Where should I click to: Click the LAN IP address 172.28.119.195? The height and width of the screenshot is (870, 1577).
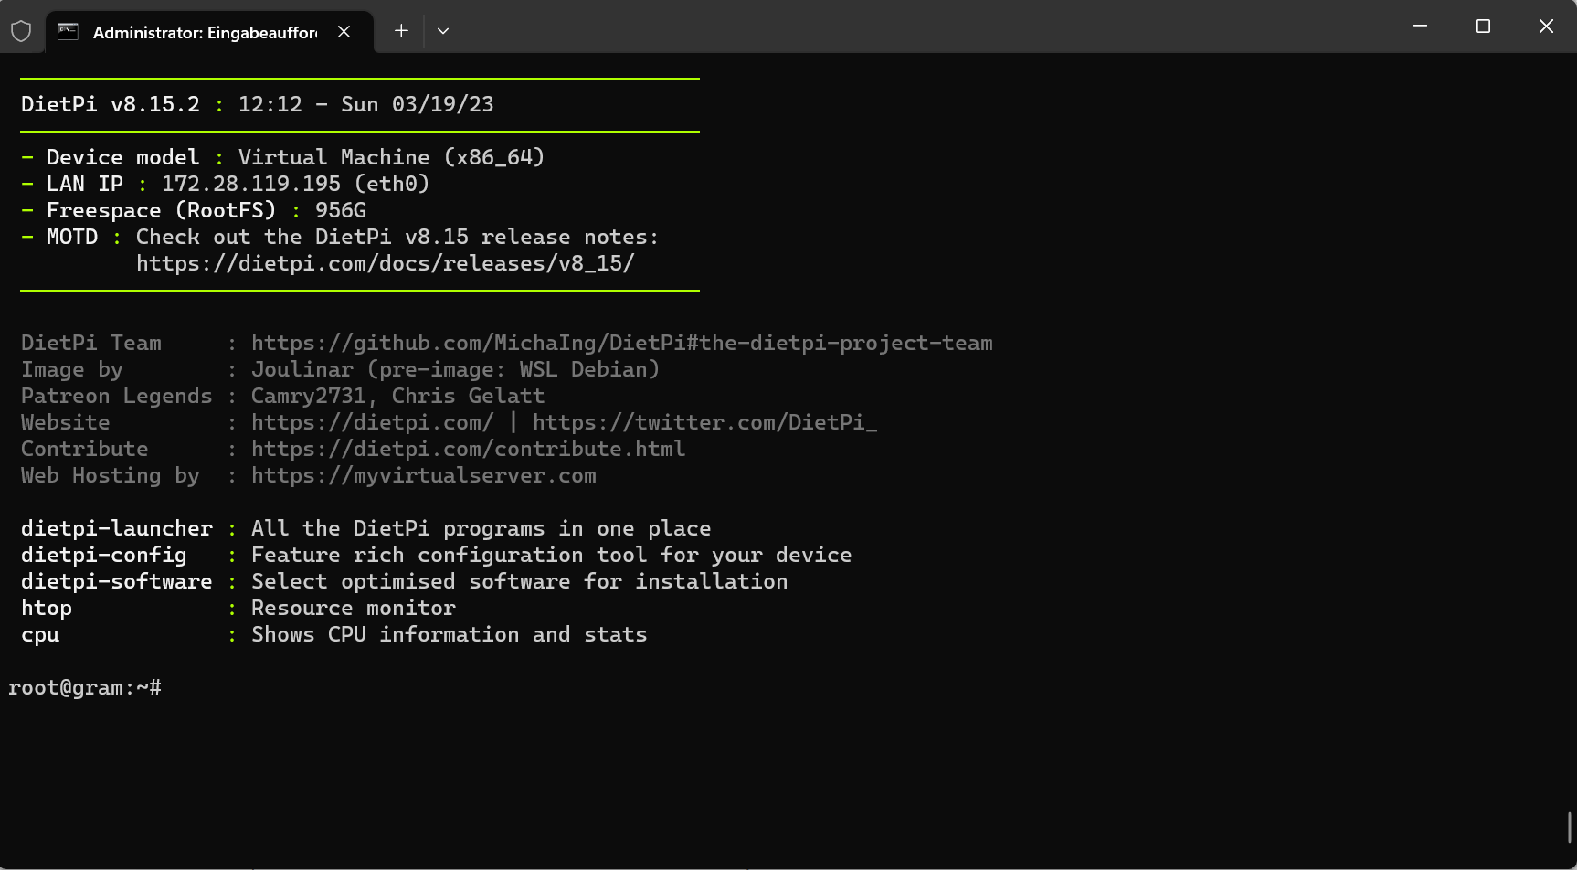[251, 184]
